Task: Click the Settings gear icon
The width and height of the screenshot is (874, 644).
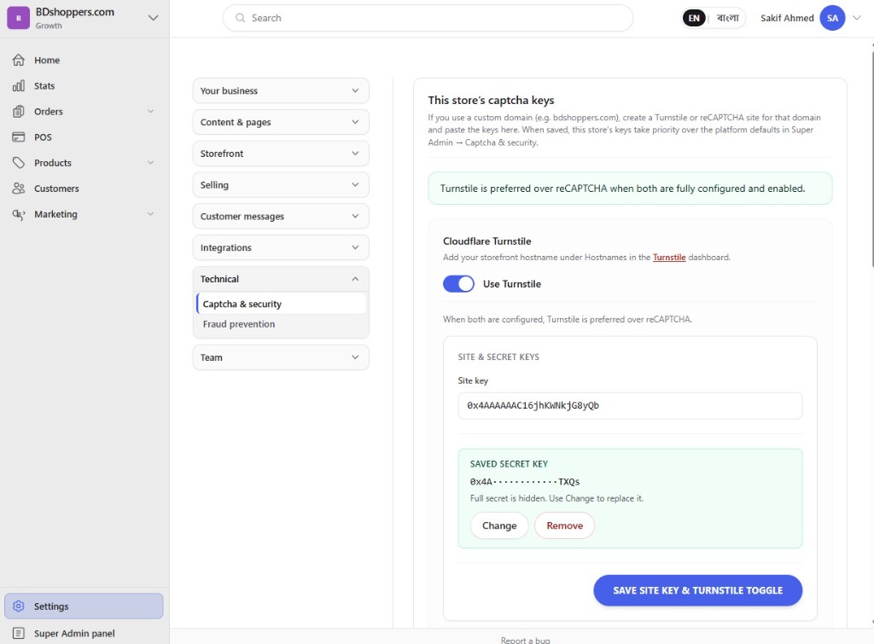Action: (x=19, y=606)
